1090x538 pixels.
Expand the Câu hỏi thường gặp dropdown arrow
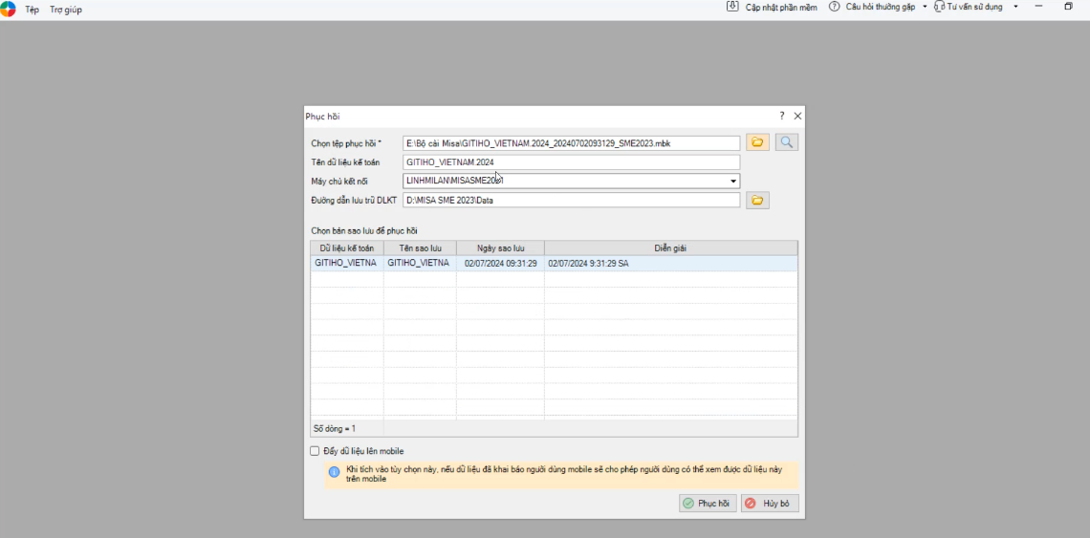[925, 7]
